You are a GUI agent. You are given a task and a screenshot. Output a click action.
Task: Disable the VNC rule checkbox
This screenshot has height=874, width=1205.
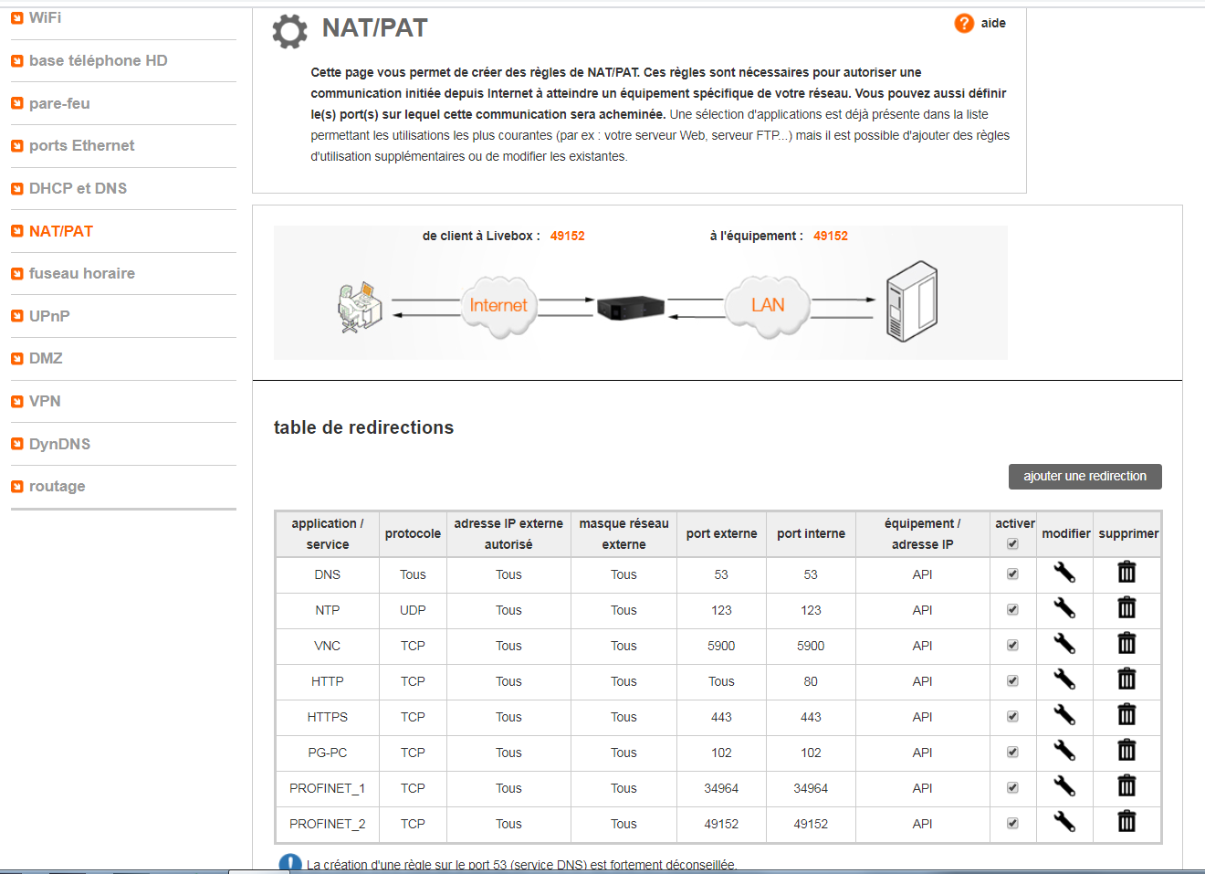[x=1012, y=646]
